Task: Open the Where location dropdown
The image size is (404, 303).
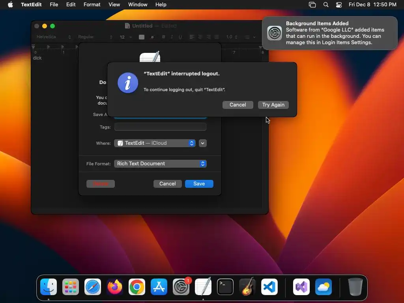Action: pos(155,143)
